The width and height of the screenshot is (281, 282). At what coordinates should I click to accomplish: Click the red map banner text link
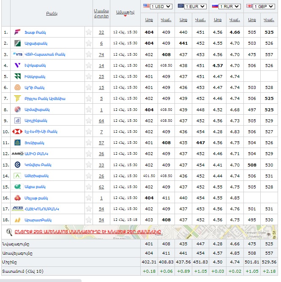click(x=88, y=231)
